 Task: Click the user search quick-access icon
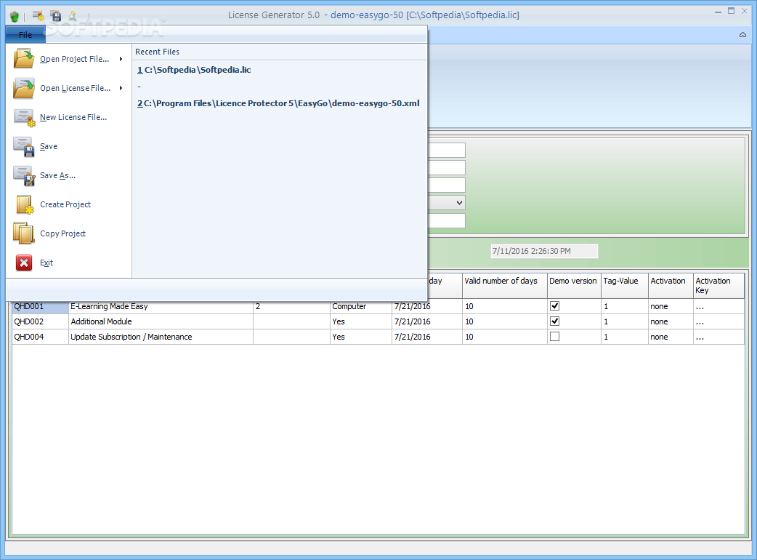(x=73, y=16)
